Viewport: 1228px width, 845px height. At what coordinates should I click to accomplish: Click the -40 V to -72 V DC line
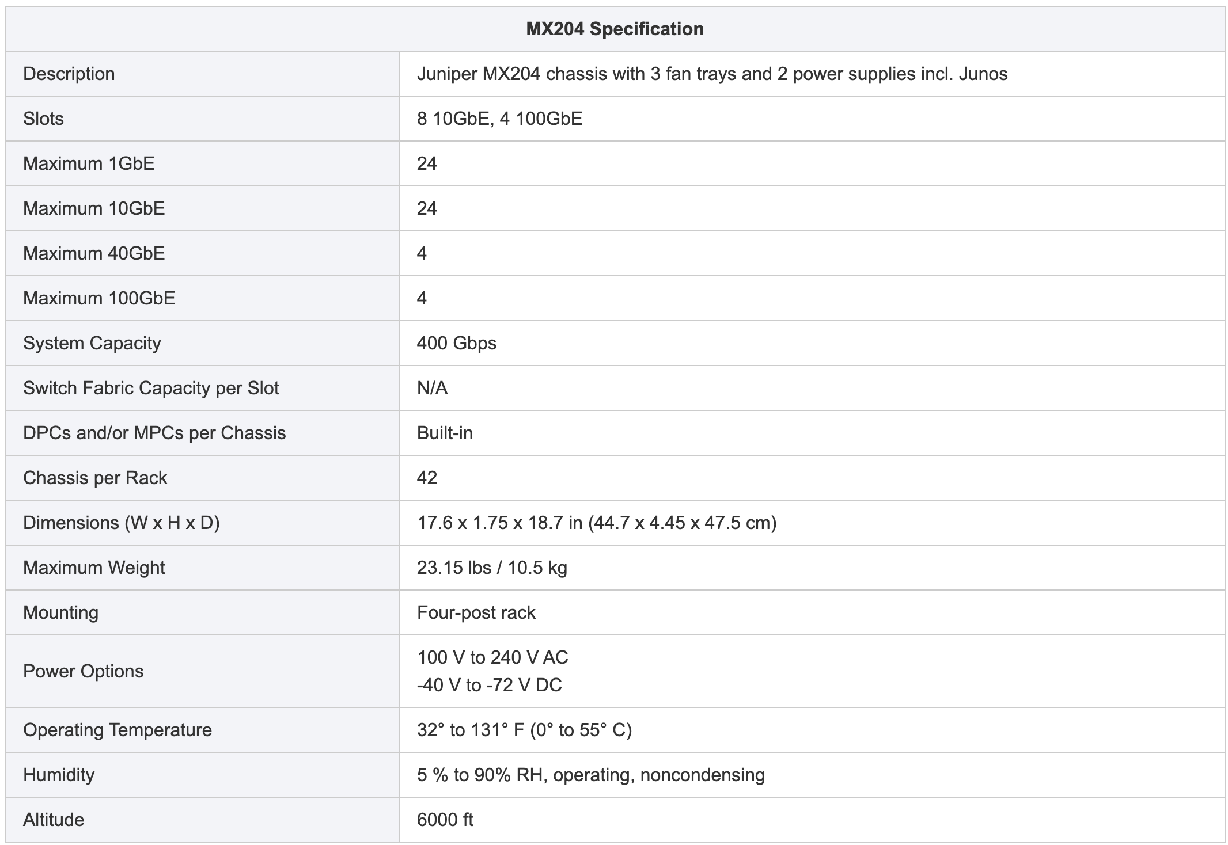click(x=489, y=685)
